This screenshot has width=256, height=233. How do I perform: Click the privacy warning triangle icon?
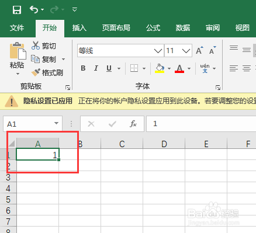click(12, 101)
